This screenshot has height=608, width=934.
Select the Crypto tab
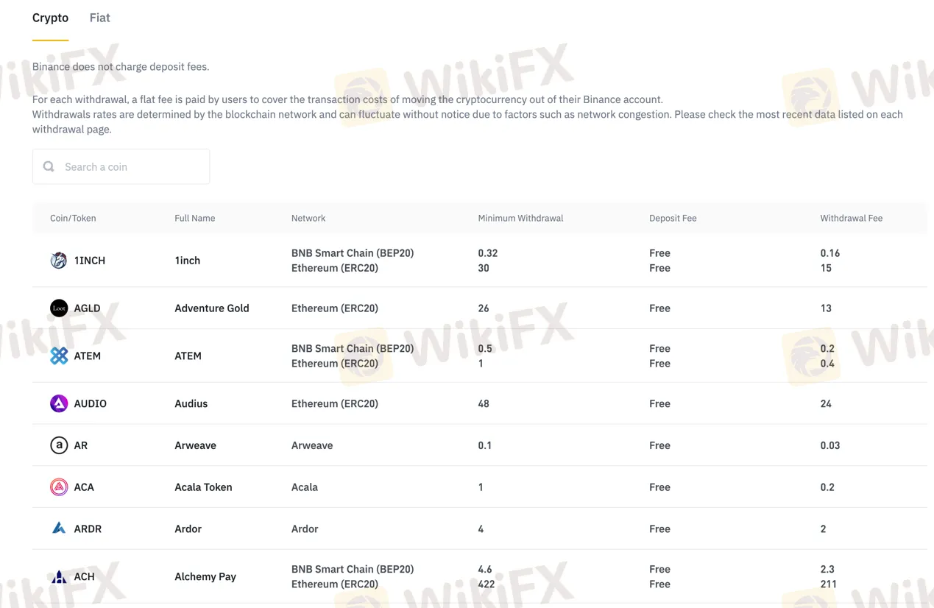[x=50, y=17]
